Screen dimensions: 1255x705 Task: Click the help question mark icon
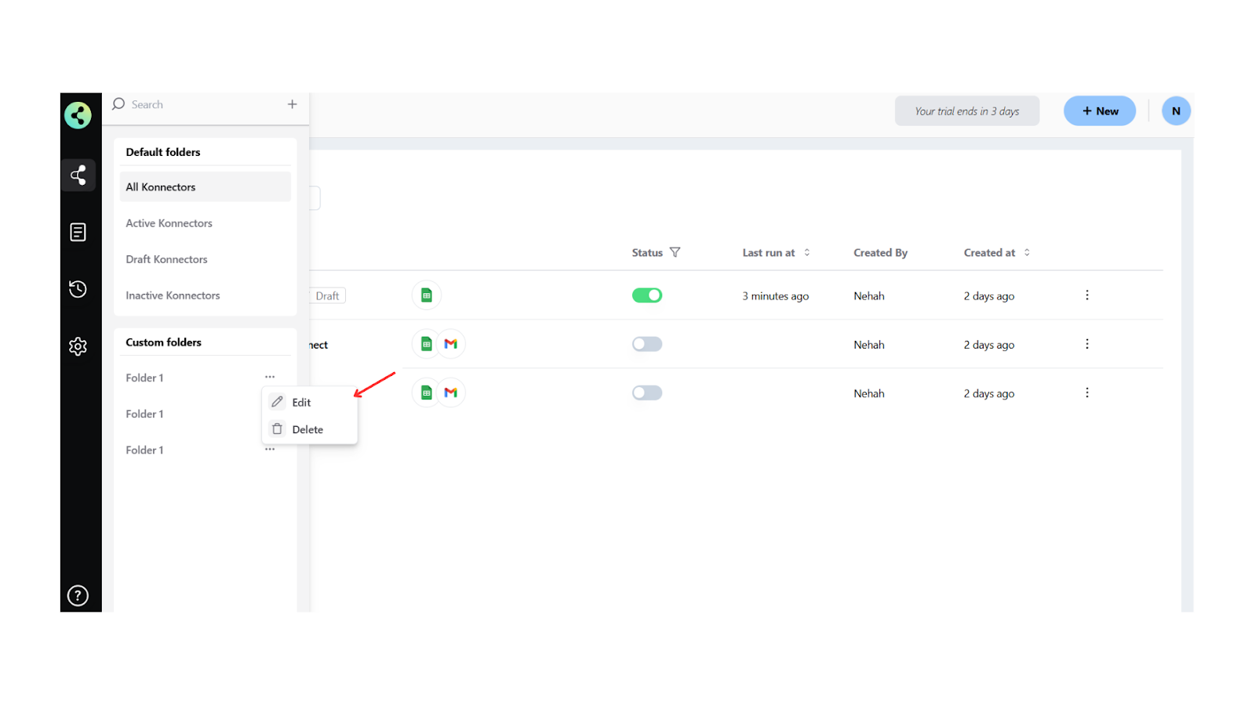pos(78,596)
